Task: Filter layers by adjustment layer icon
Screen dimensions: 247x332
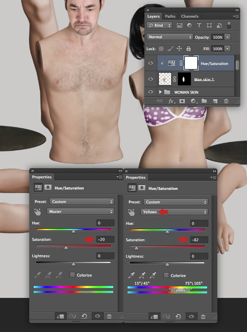Action: pyautogui.click(x=189, y=25)
